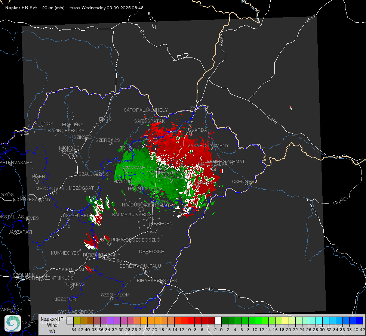Click the SZERENCS town label
This screenshot has width=366, height=336.
pyautogui.click(x=108, y=140)
